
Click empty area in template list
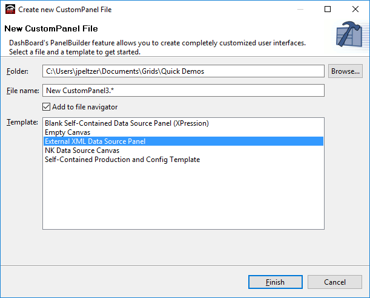183,199
